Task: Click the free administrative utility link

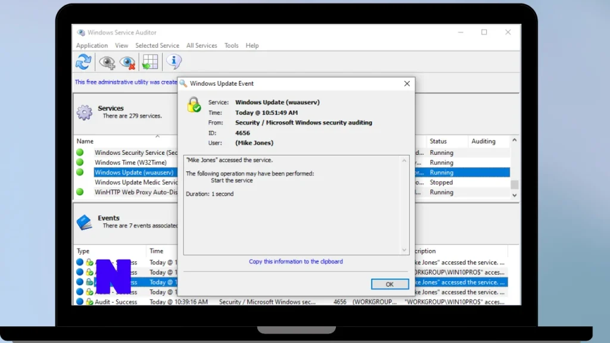Action: pos(126,82)
